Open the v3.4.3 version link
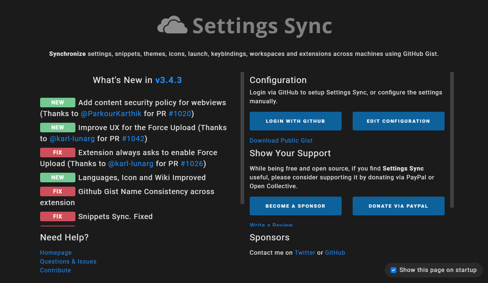488x283 pixels. coord(168,80)
